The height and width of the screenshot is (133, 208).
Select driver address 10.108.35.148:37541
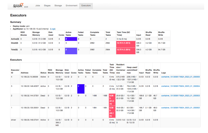coord(30,120)
